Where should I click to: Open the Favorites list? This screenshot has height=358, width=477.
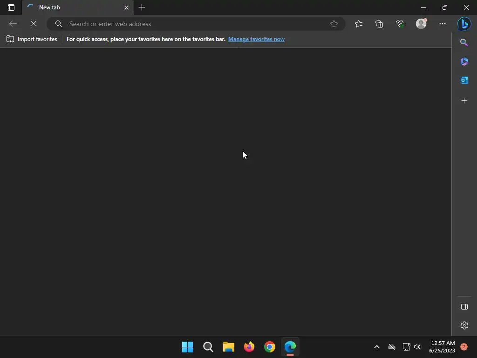point(359,24)
